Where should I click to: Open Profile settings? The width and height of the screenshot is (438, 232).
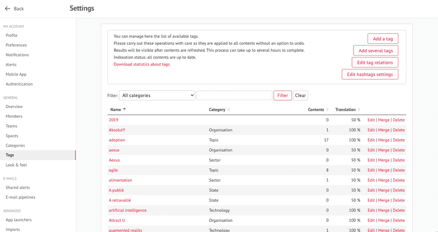click(x=12, y=35)
